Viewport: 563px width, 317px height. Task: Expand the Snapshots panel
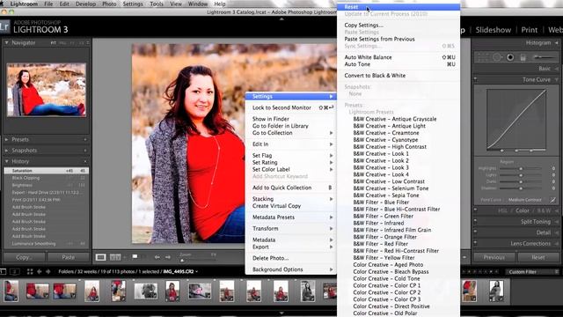pyautogui.click(x=6, y=151)
